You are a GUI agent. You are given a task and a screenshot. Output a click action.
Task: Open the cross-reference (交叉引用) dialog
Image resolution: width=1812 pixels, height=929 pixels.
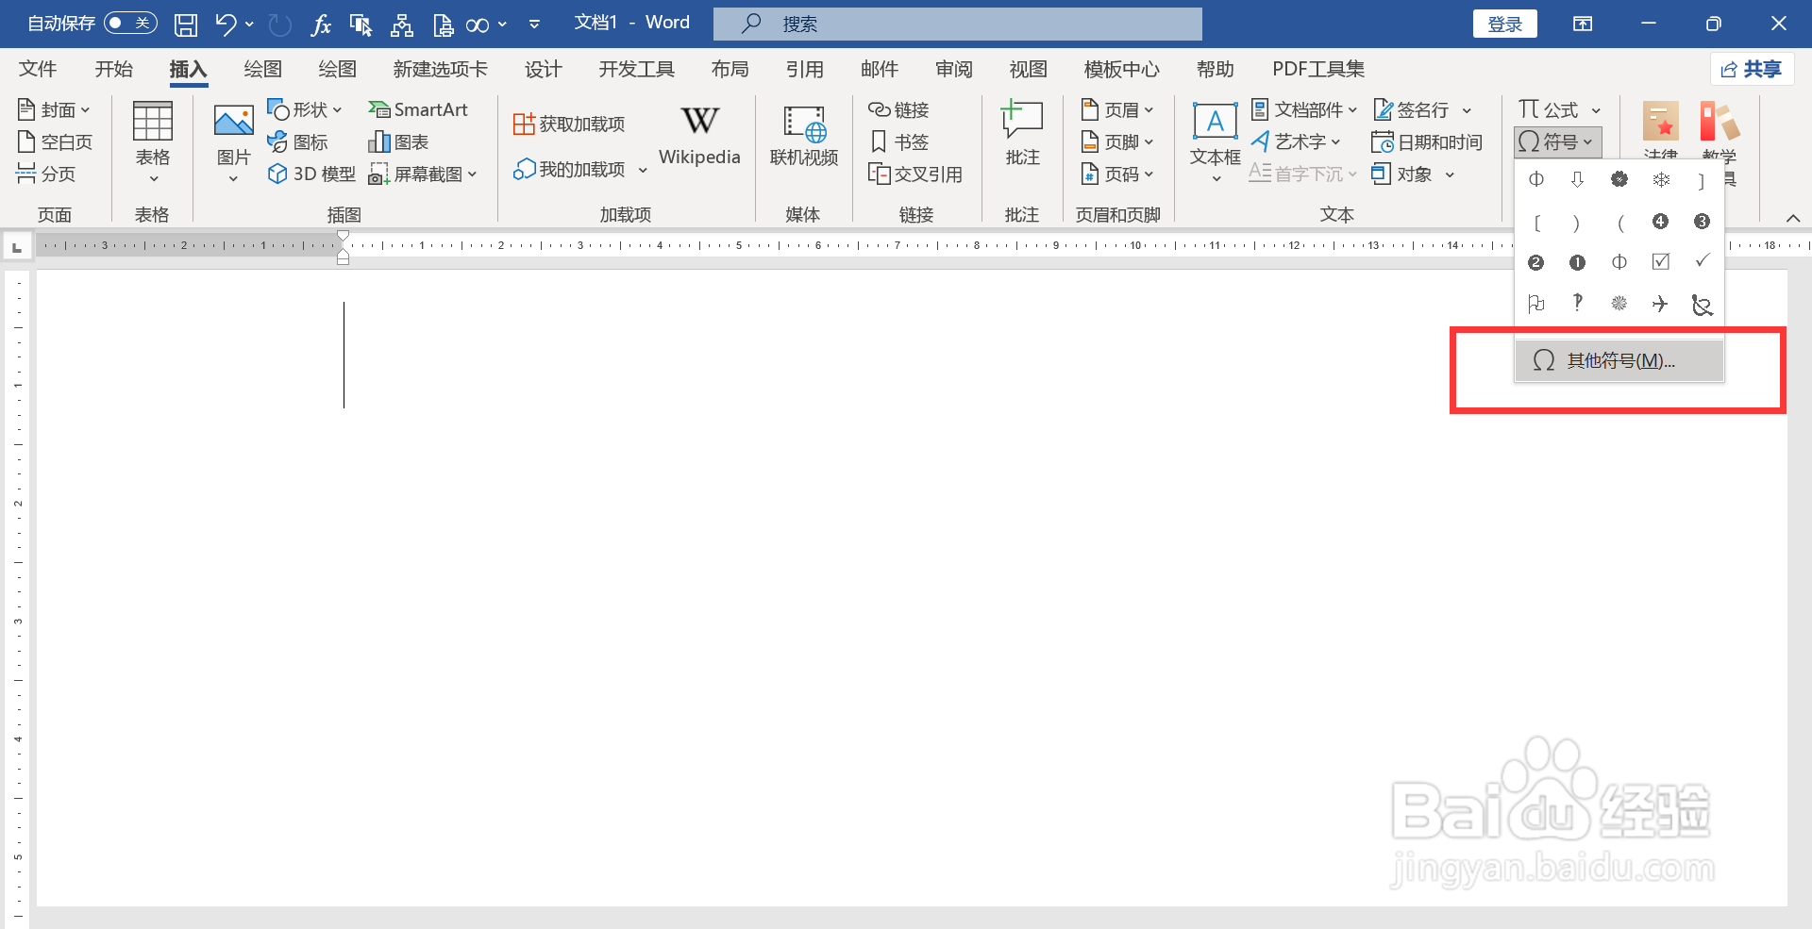(916, 174)
